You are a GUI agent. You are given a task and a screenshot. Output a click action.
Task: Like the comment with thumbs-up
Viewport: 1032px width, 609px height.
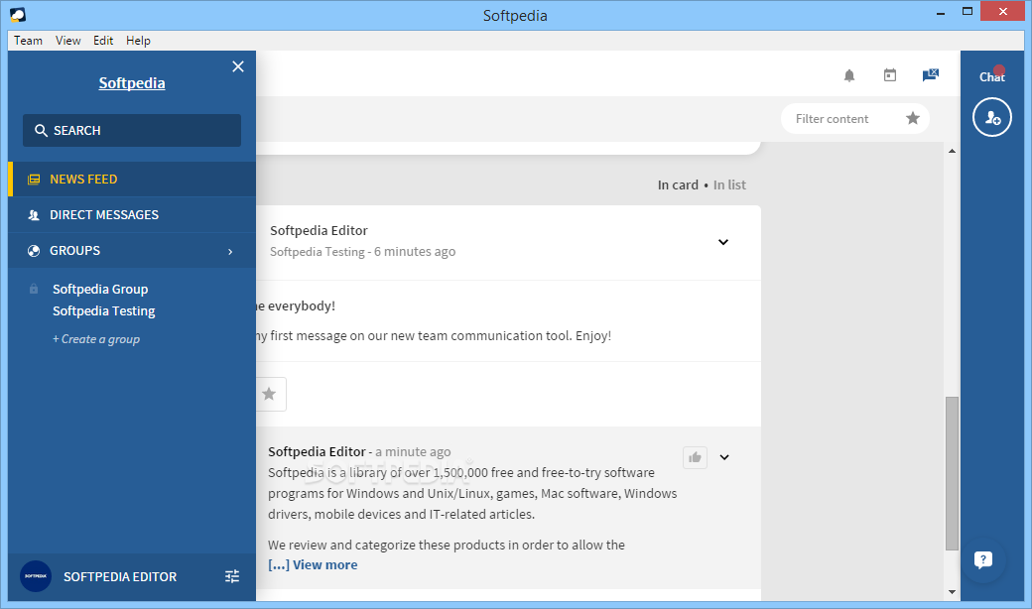coord(695,457)
